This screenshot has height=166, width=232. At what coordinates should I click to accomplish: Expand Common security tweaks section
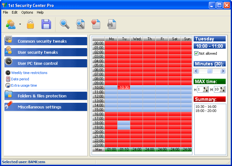pos(46,41)
